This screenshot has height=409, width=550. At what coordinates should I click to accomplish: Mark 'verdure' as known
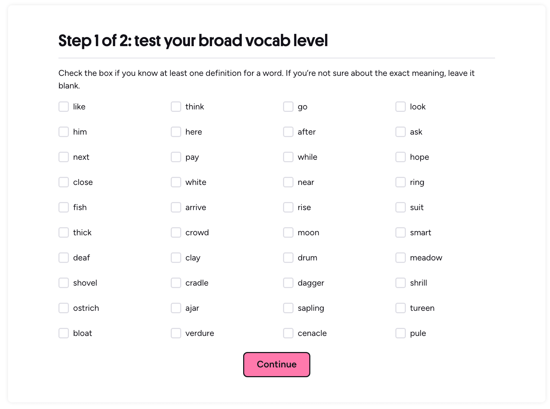[x=176, y=333]
